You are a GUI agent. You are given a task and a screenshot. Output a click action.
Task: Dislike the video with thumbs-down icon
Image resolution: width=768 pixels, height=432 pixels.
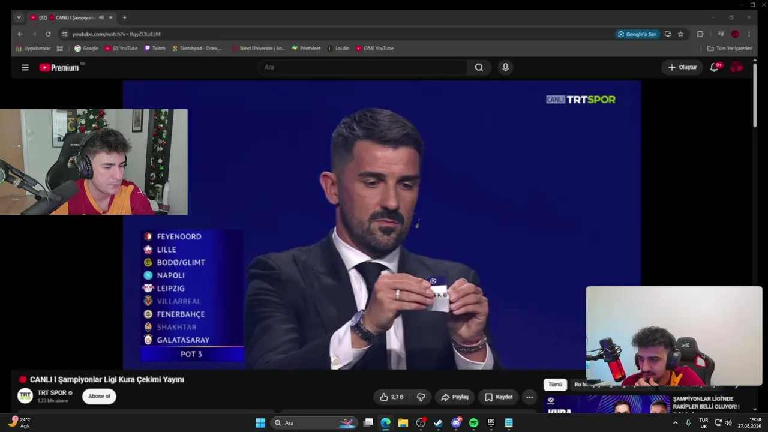(x=421, y=397)
